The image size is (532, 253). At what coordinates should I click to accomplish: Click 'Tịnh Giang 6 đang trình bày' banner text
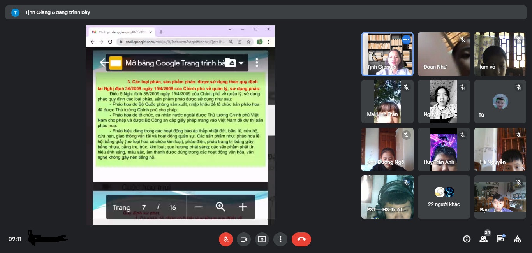tap(58, 12)
